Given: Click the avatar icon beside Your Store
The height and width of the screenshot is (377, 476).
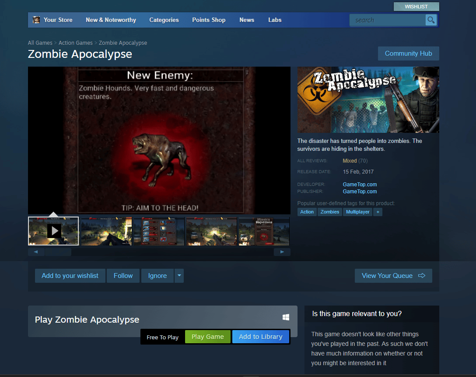Looking at the screenshot, I should tap(36, 20).
